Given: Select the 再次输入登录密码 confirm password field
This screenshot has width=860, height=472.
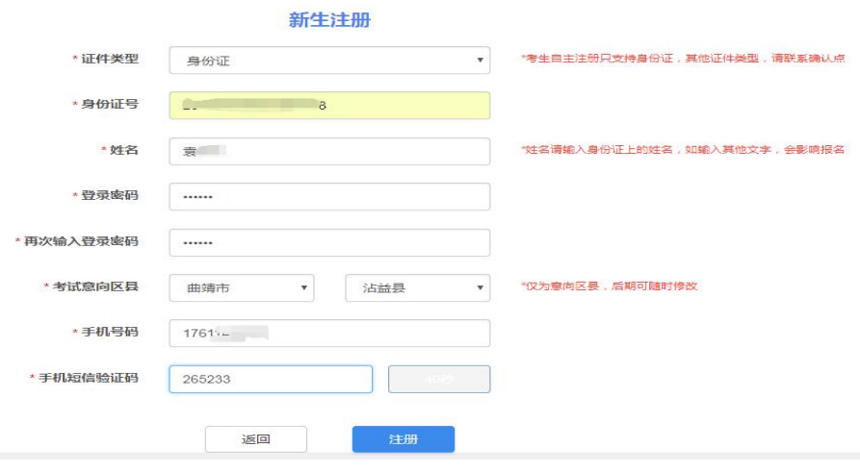Looking at the screenshot, I should tap(328, 242).
